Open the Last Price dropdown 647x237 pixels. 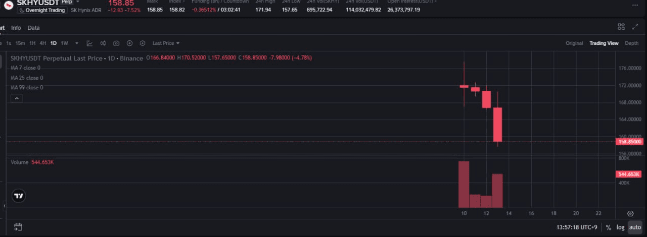pos(166,43)
